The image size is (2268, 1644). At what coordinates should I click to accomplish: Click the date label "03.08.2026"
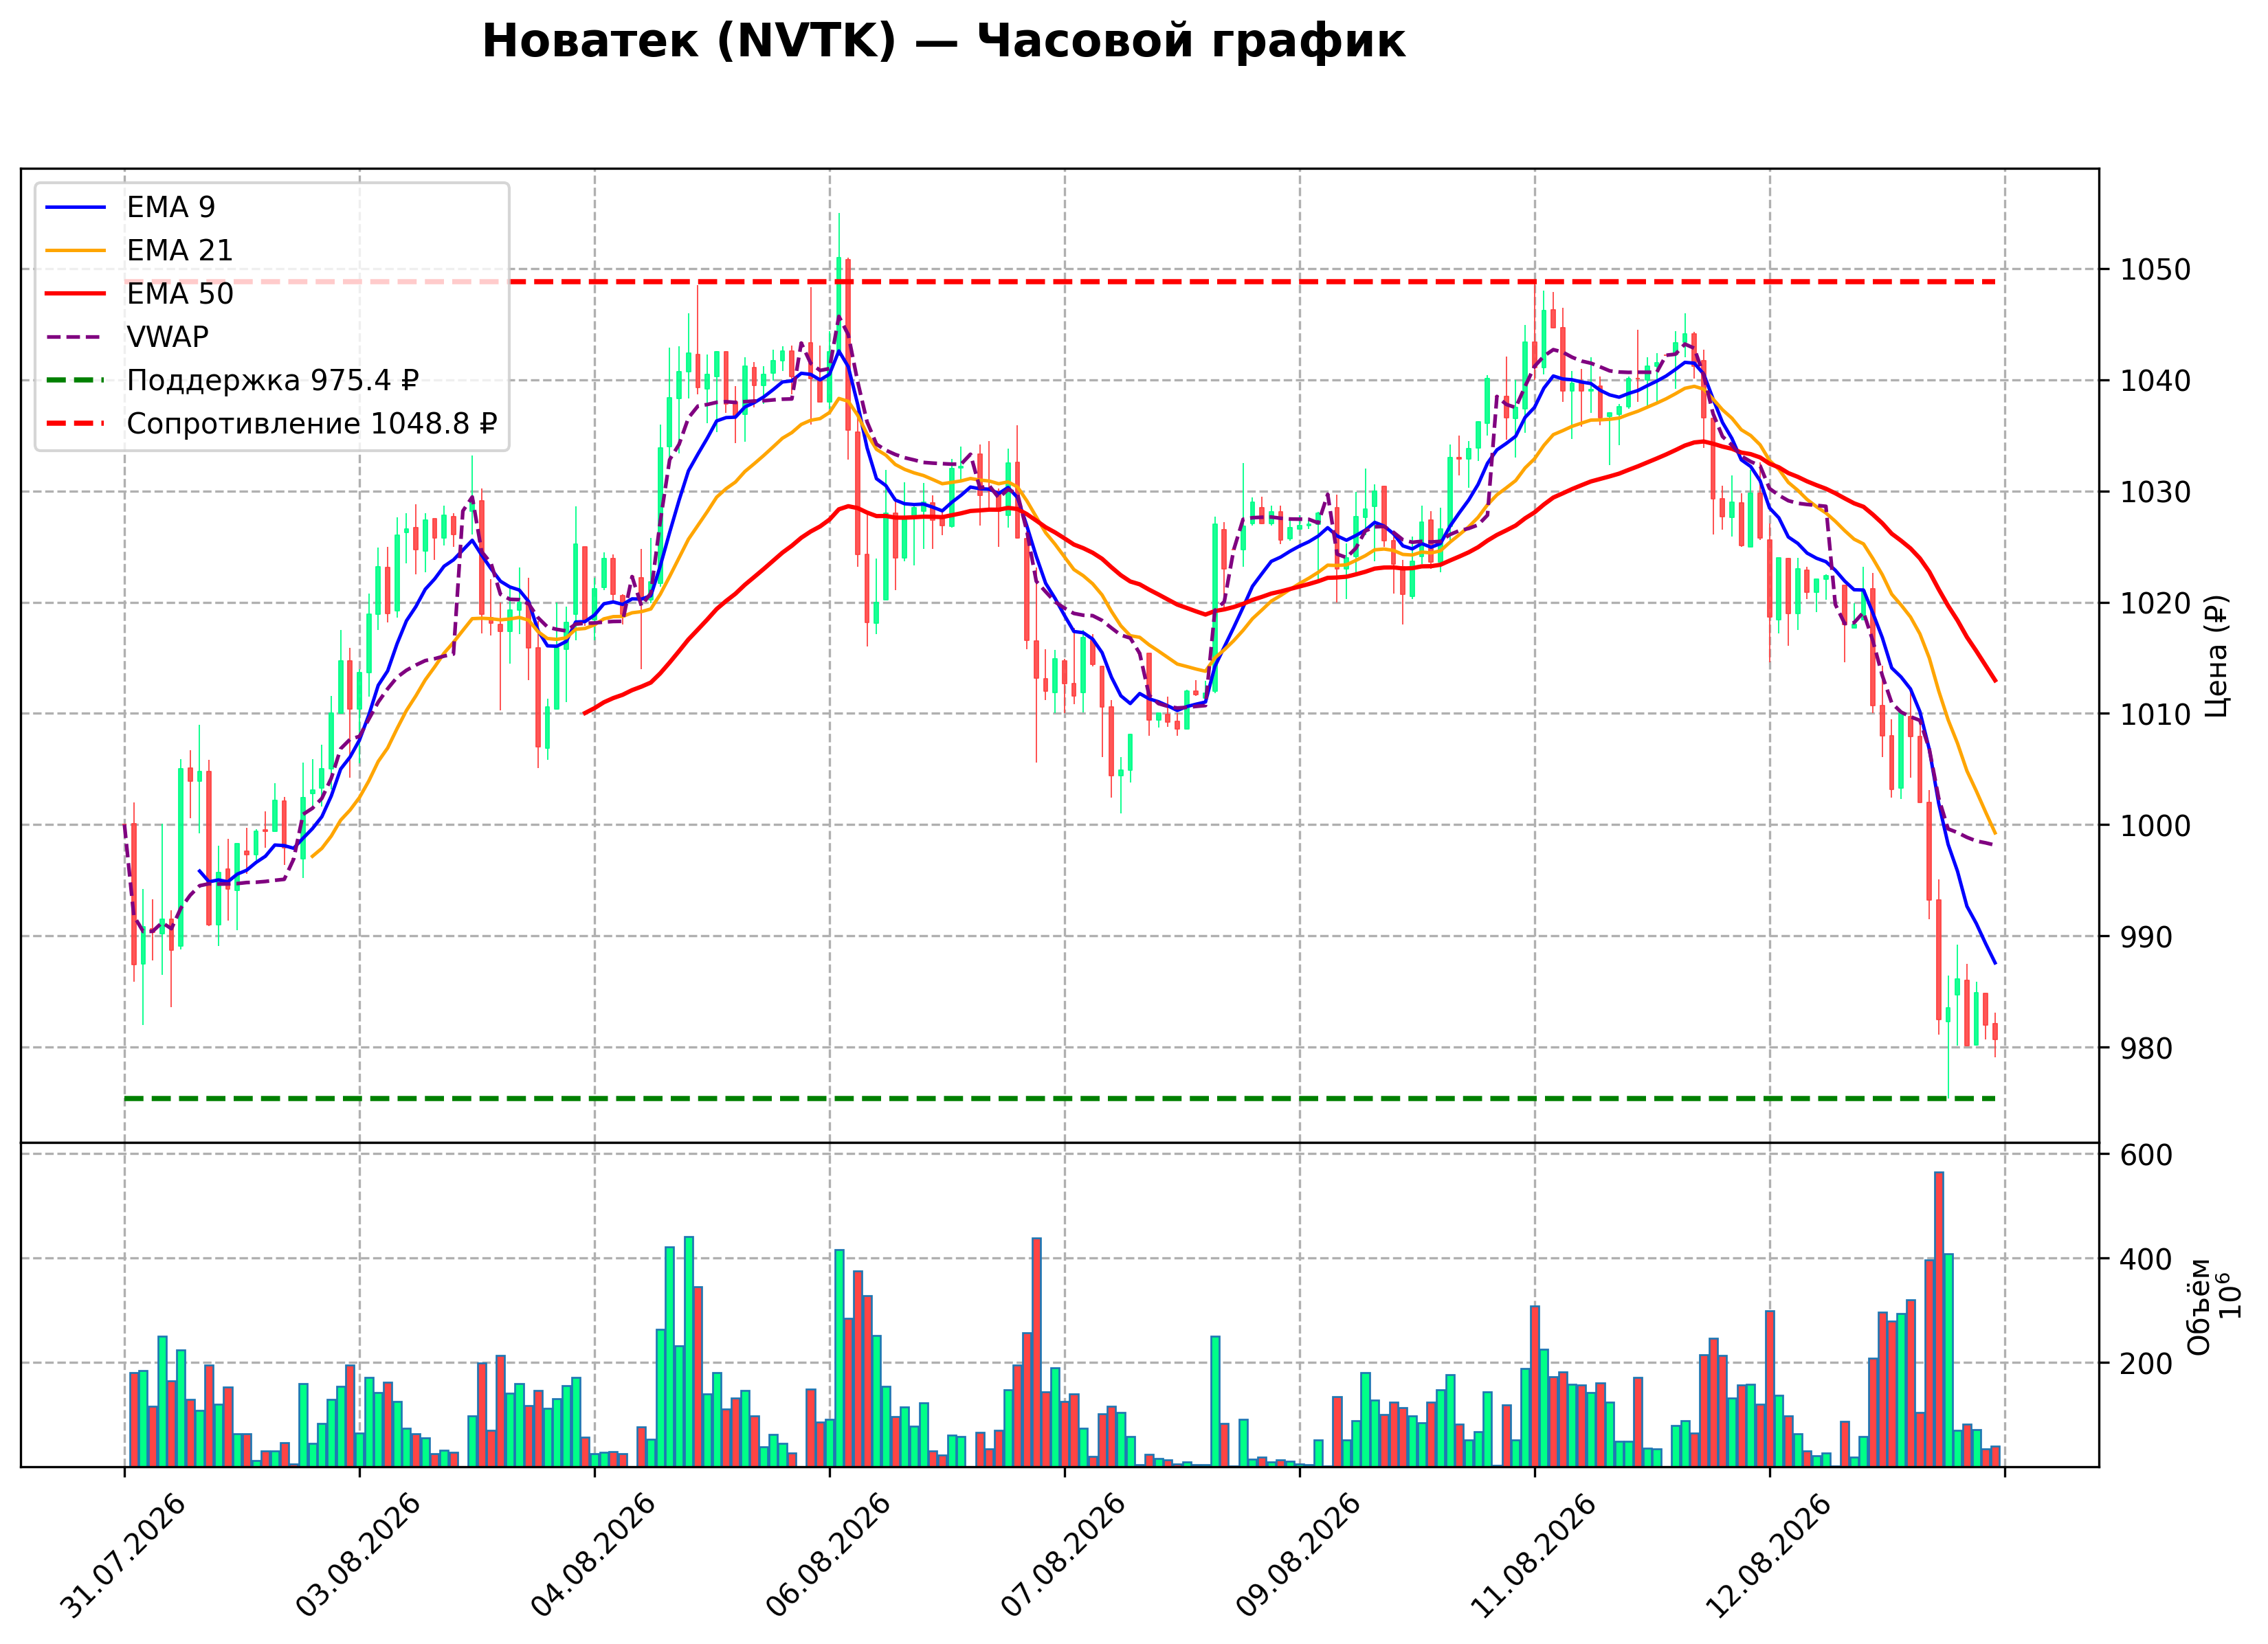click(x=359, y=1555)
